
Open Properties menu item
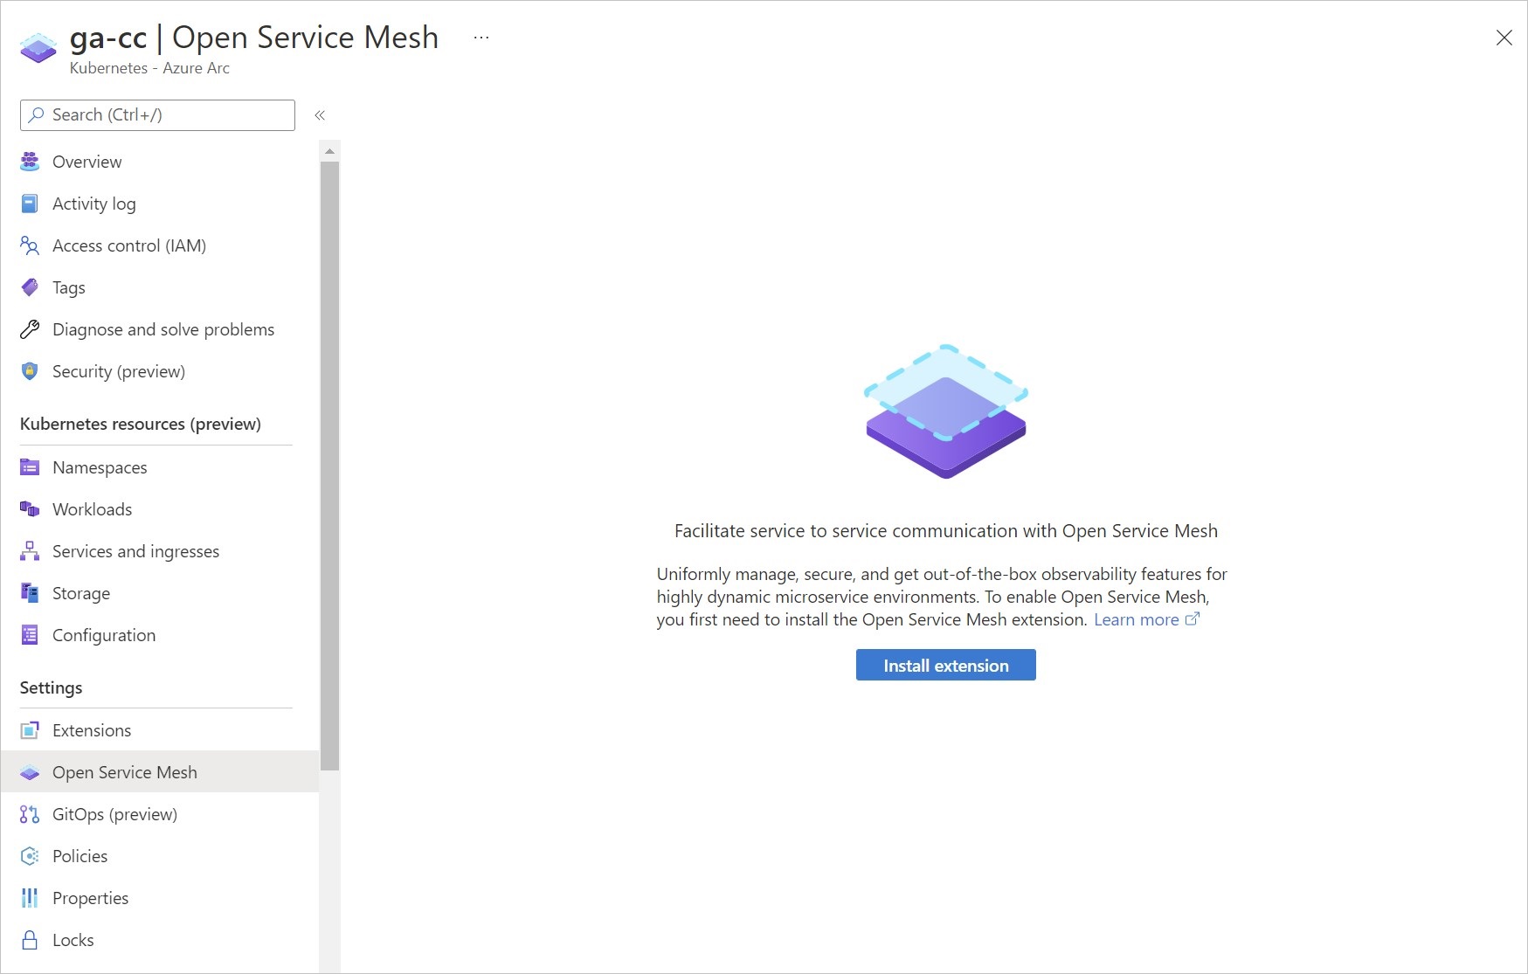coord(160,898)
